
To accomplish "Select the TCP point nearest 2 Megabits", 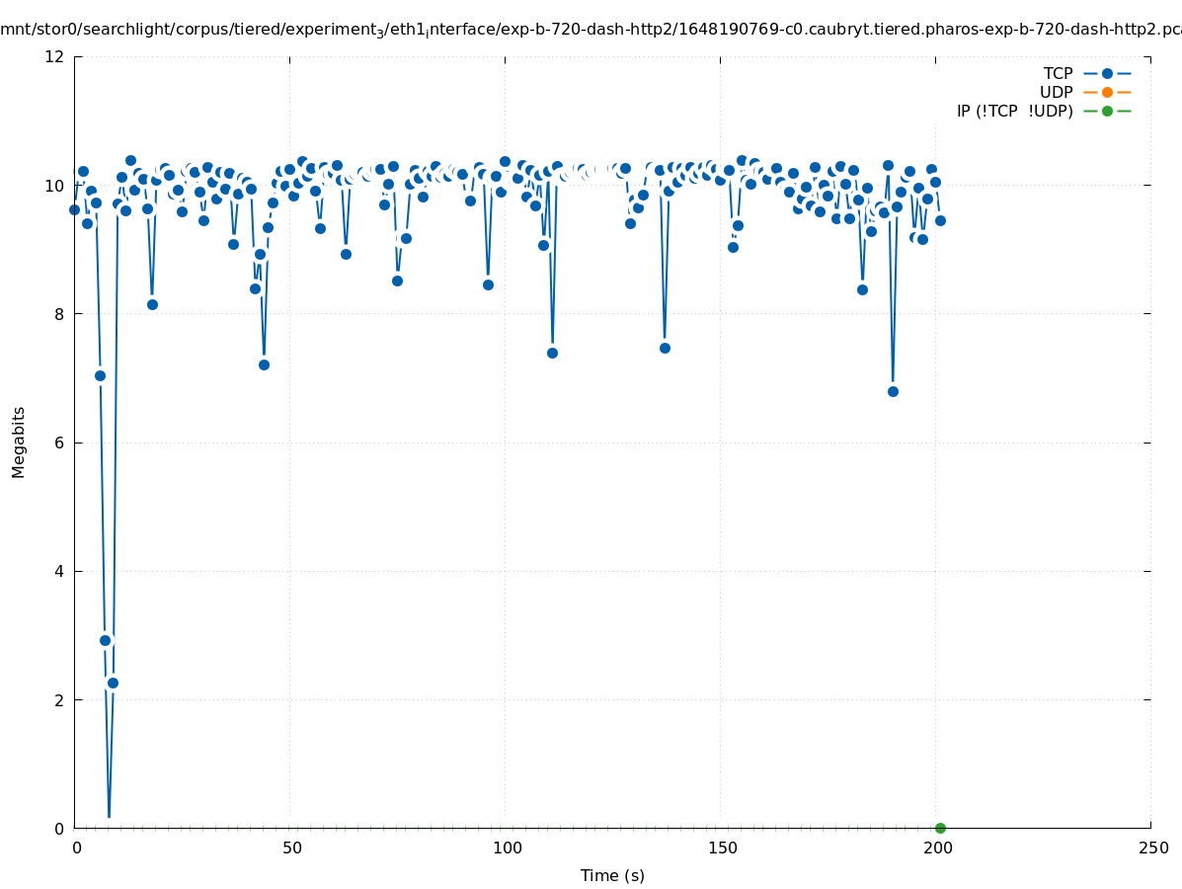I will click(113, 683).
